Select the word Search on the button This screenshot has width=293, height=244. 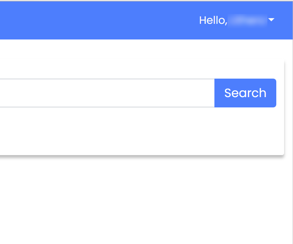pyautogui.click(x=245, y=93)
